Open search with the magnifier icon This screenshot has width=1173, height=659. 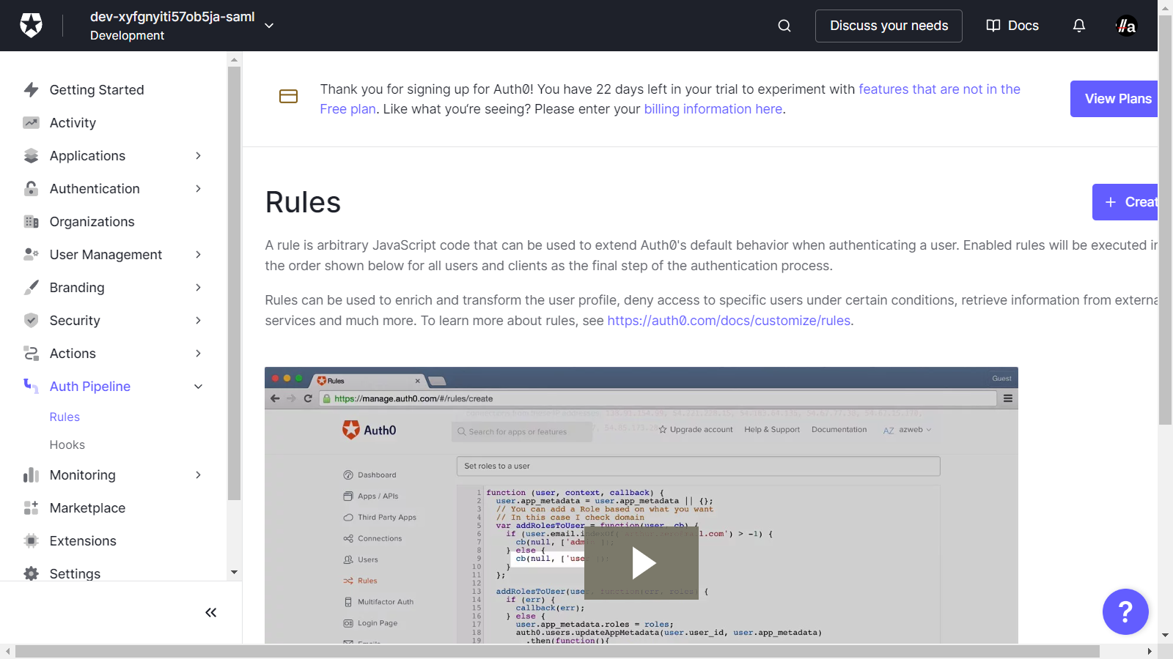784,26
